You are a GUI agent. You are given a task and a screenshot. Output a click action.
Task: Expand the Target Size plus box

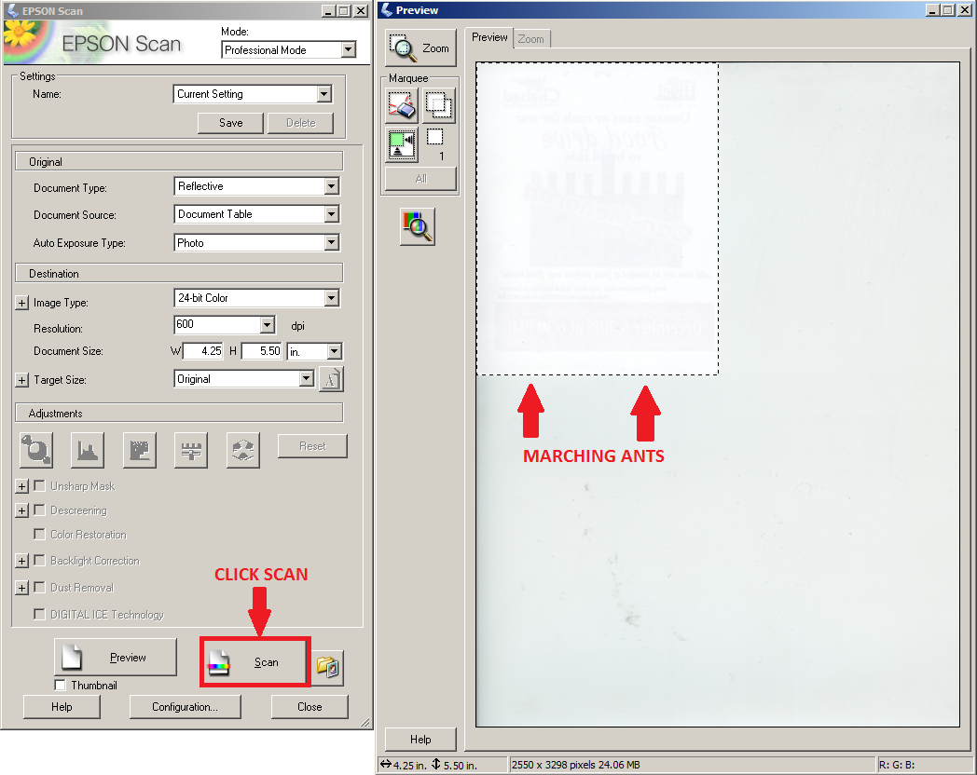[21, 380]
